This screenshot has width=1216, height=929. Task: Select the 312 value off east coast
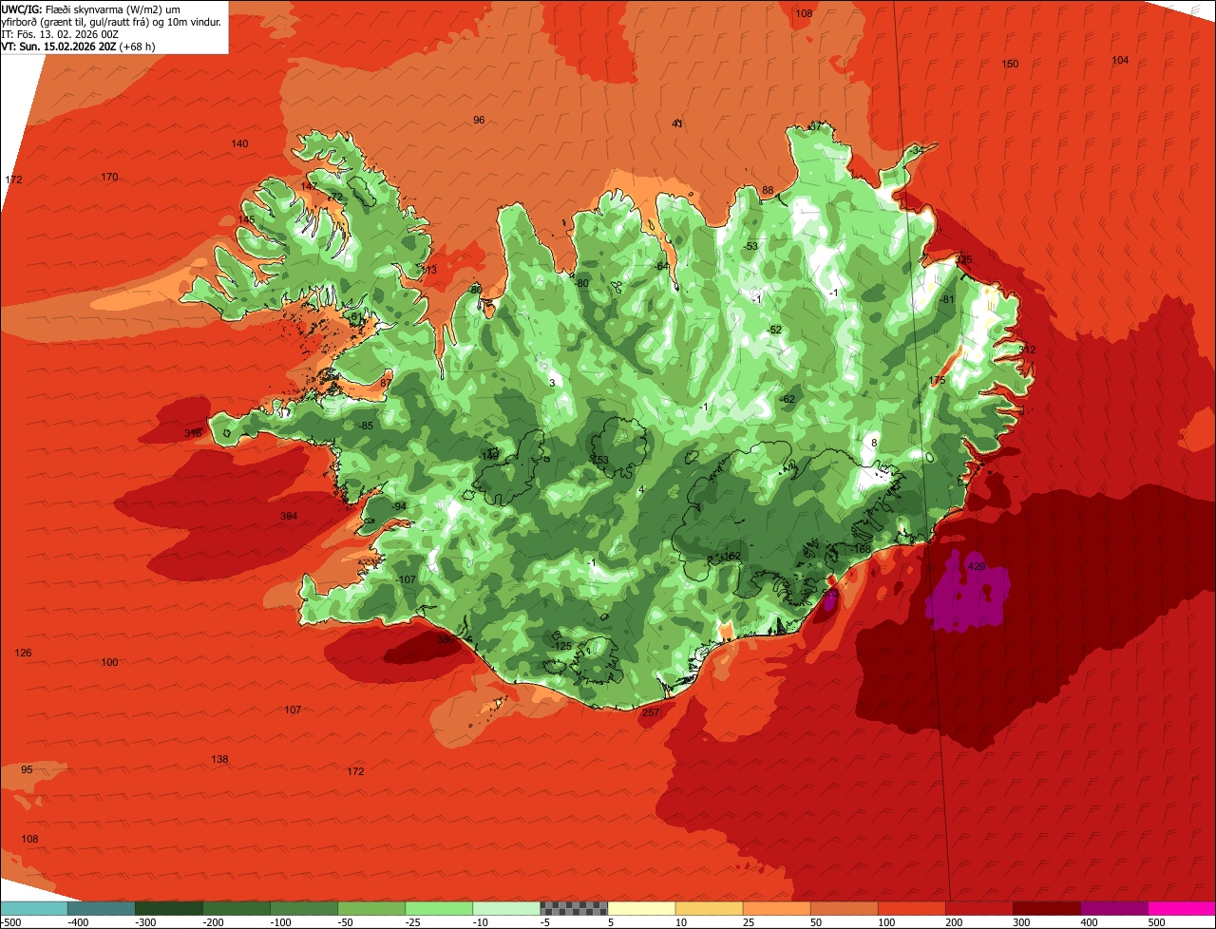[1027, 350]
